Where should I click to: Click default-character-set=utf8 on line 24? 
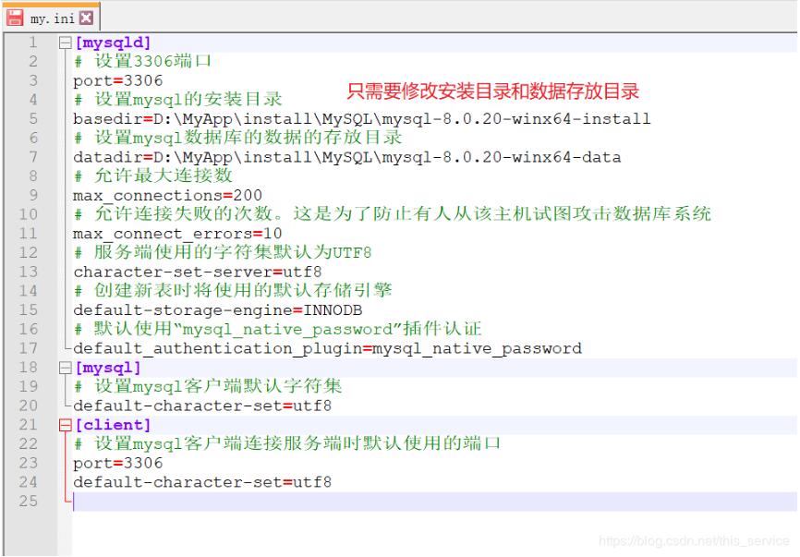(202, 482)
